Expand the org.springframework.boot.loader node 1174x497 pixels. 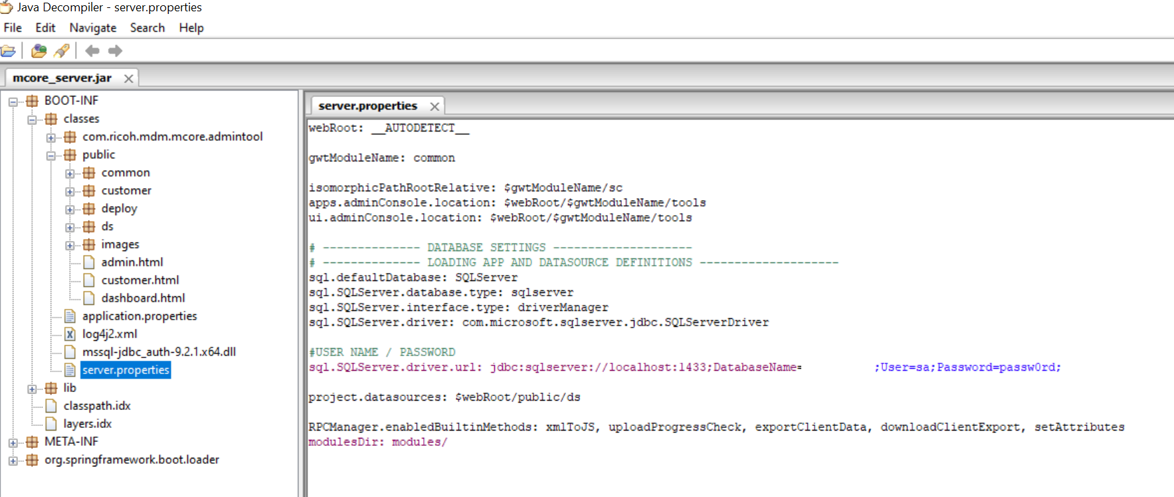13,460
